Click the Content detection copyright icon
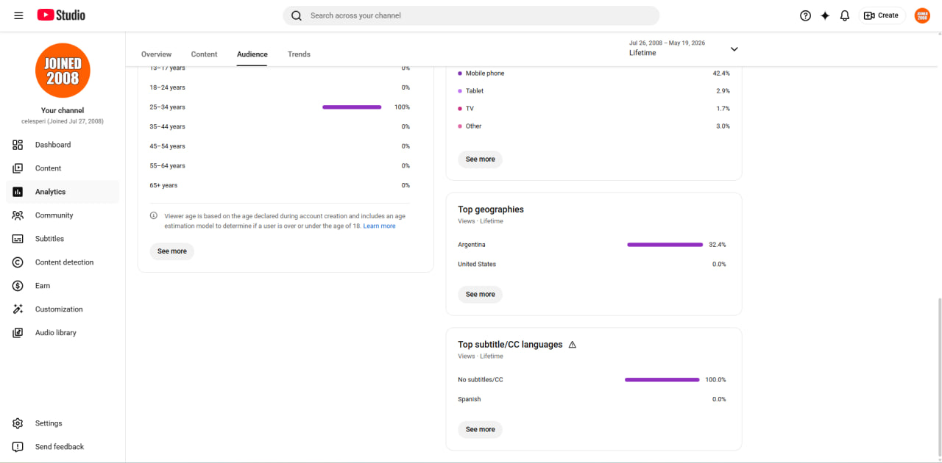Screen dimensions: 942x463 pos(18,262)
